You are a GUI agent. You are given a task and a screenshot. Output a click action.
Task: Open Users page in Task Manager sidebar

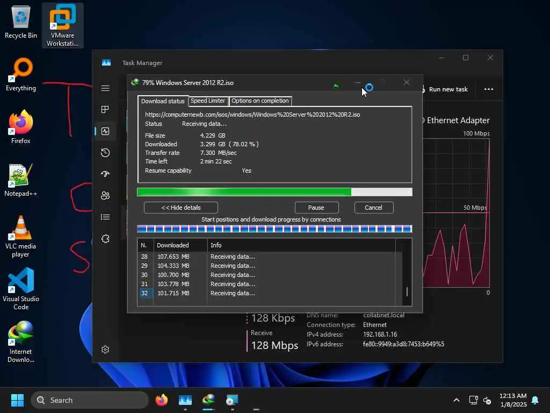(x=105, y=196)
